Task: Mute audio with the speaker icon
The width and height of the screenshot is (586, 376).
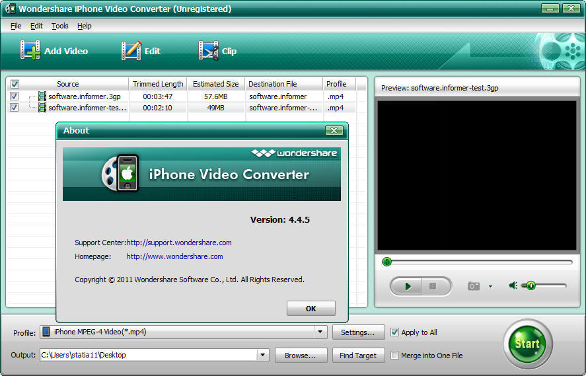Action: click(513, 286)
